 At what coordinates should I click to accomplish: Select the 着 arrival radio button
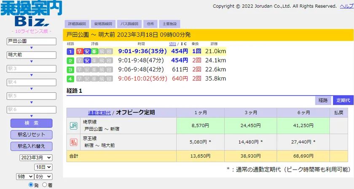coord(45,185)
